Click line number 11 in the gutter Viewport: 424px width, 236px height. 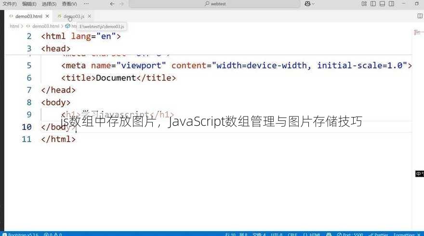coord(26,139)
